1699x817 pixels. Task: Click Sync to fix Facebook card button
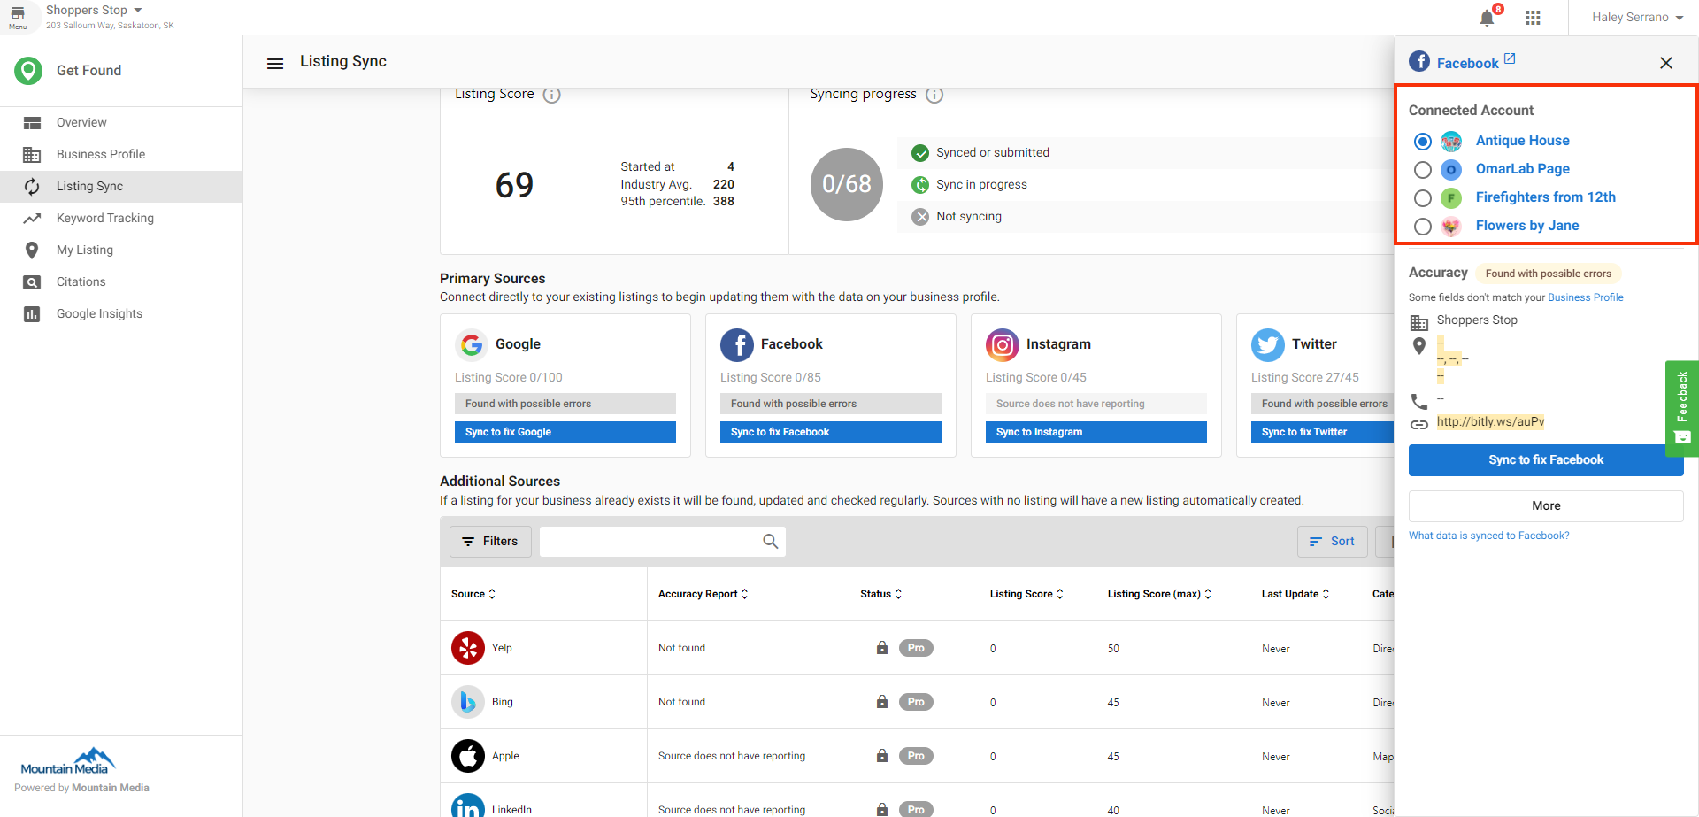point(831,432)
